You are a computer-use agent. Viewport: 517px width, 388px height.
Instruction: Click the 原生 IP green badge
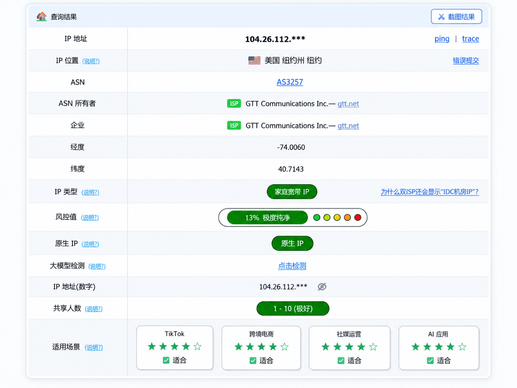[x=292, y=243]
